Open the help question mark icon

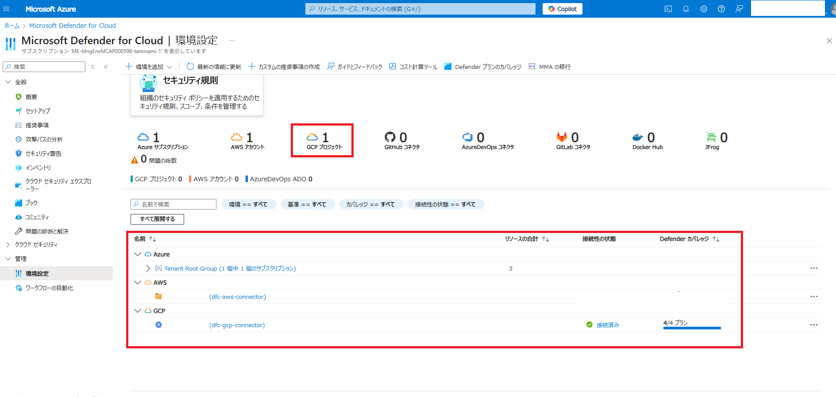point(721,9)
